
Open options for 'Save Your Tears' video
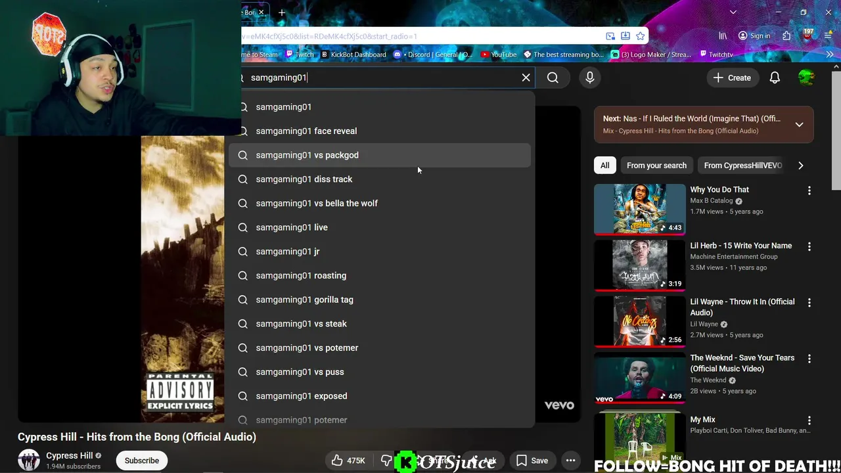click(x=809, y=359)
